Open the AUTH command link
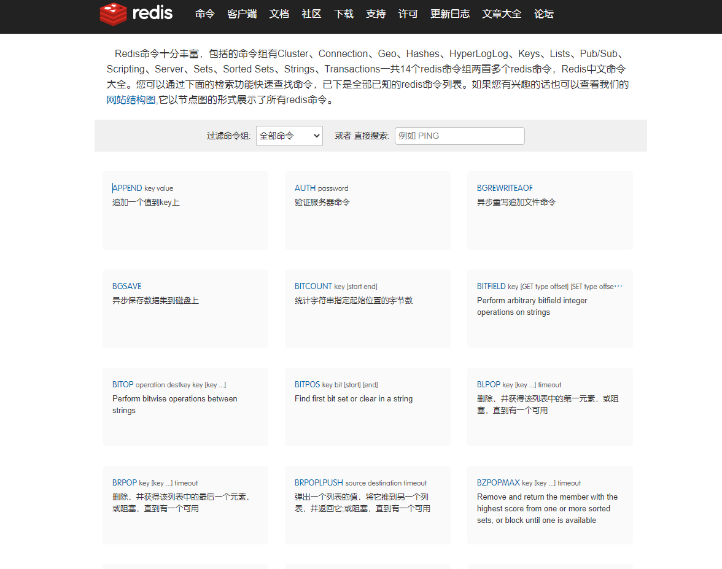The height and width of the screenshot is (569, 722). (305, 188)
